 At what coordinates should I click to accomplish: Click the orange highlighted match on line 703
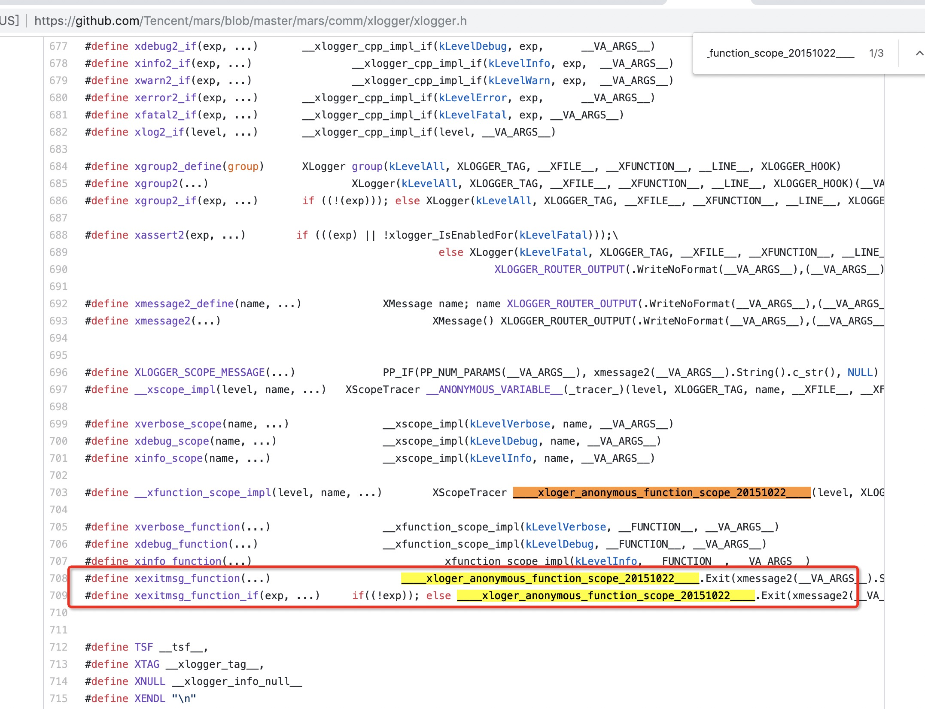pyautogui.click(x=661, y=492)
